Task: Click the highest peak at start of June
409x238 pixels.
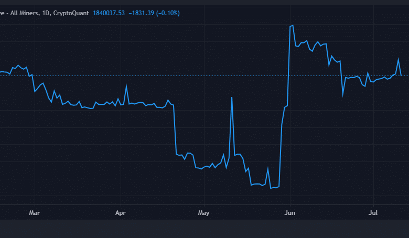Action: point(292,25)
